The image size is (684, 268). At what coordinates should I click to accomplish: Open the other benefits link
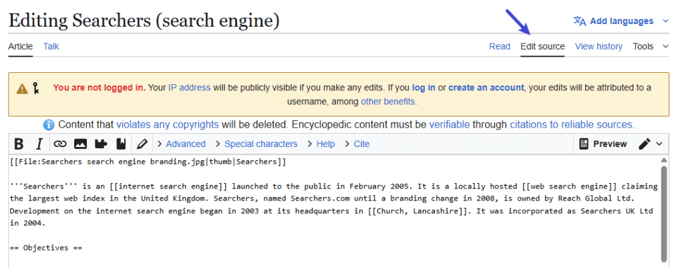[x=389, y=102]
